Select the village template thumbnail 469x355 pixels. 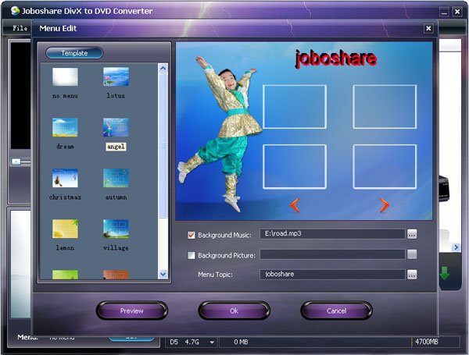(116, 229)
